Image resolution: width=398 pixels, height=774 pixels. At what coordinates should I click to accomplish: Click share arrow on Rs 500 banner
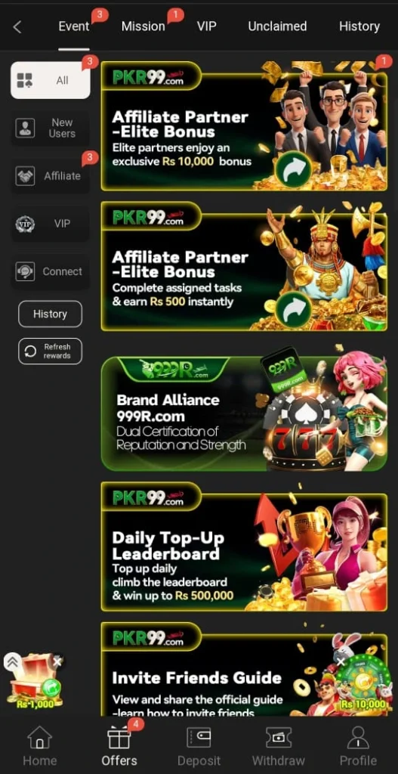click(293, 309)
